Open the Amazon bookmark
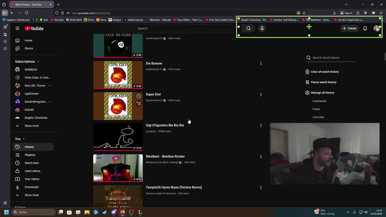This screenshot has height=217, width=386. click(115, 20)
